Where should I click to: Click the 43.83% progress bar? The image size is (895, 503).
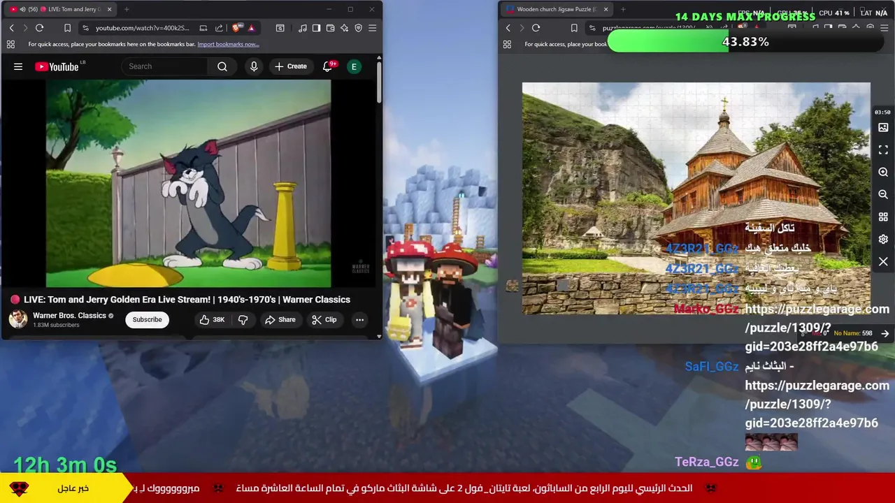click(x=745, y=42)
